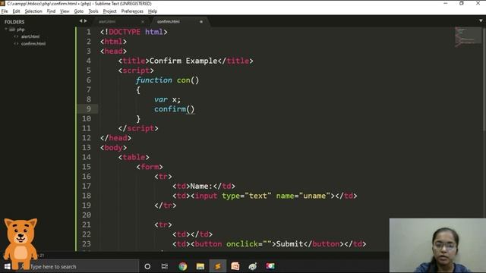Click the tab history forward arrow
The height and width of the screenshot is (273, 486).
(x=86, y=21)
